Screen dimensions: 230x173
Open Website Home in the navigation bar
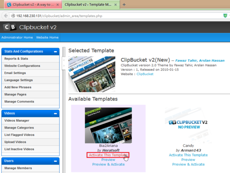point(47,38)
